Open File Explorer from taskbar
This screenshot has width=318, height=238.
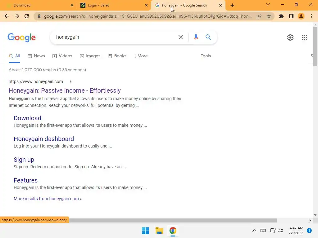159,231
